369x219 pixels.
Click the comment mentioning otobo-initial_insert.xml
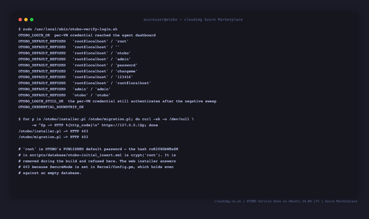coord(97,155)
